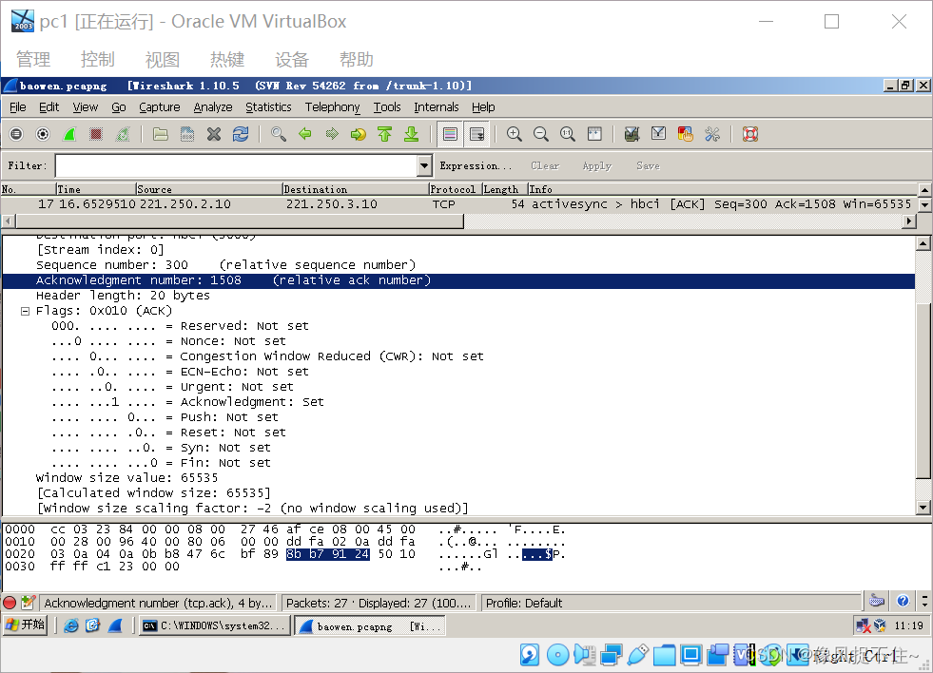Image resolution: width=933 pixels, height=673 pixels.
Task: Click details pane scroll-up arrow
Action: [923, 243]
